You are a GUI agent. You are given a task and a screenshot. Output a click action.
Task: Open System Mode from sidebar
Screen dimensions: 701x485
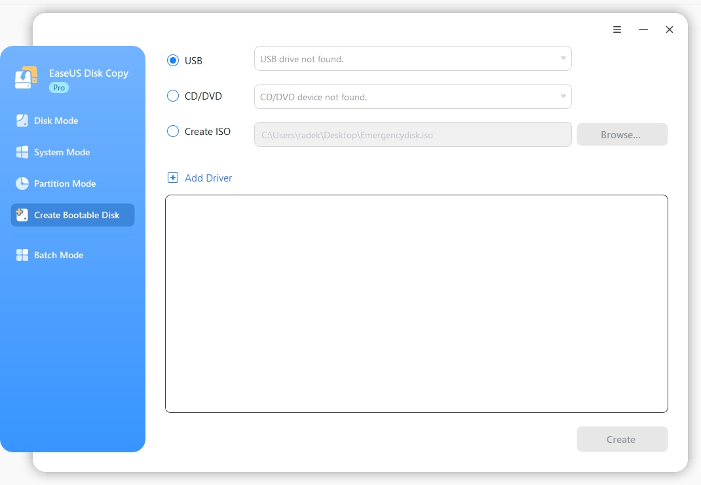(62, 152)
